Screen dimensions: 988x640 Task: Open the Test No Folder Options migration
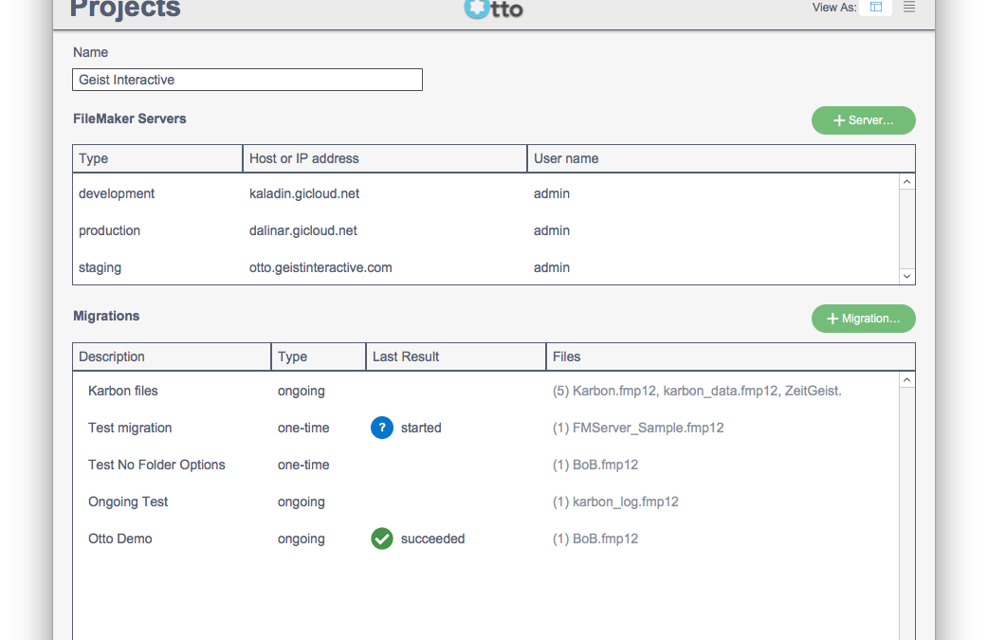(156, 465)
